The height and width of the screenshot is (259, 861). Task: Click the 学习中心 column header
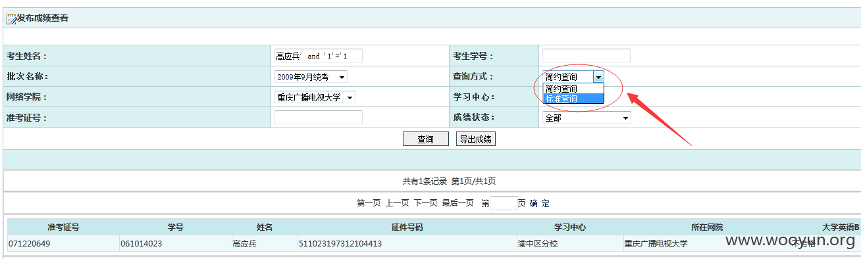[570, 227]
